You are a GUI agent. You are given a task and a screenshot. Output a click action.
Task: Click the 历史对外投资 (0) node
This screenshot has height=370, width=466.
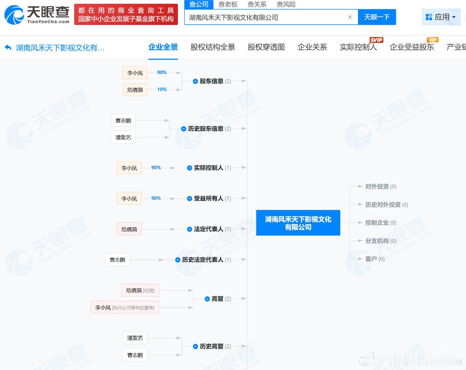[387, 205]
